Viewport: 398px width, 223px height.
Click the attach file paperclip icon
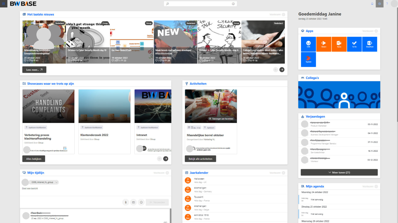point(126,202)
